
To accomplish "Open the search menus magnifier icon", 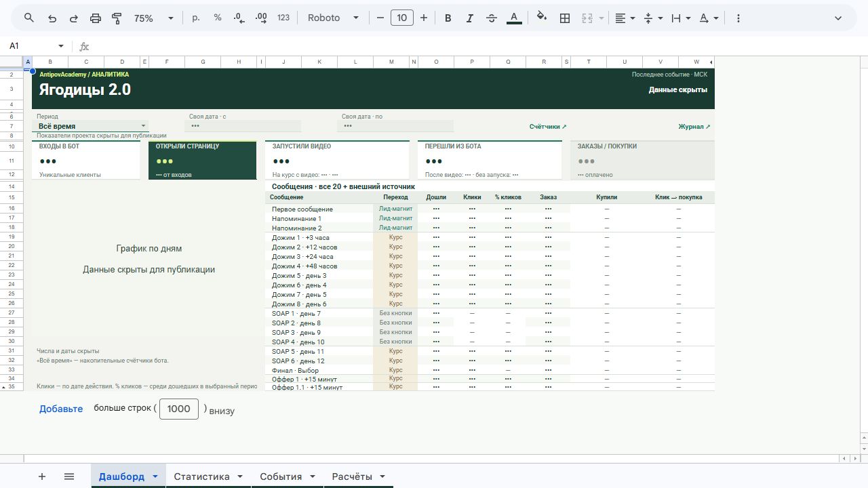I will [29, 18].
